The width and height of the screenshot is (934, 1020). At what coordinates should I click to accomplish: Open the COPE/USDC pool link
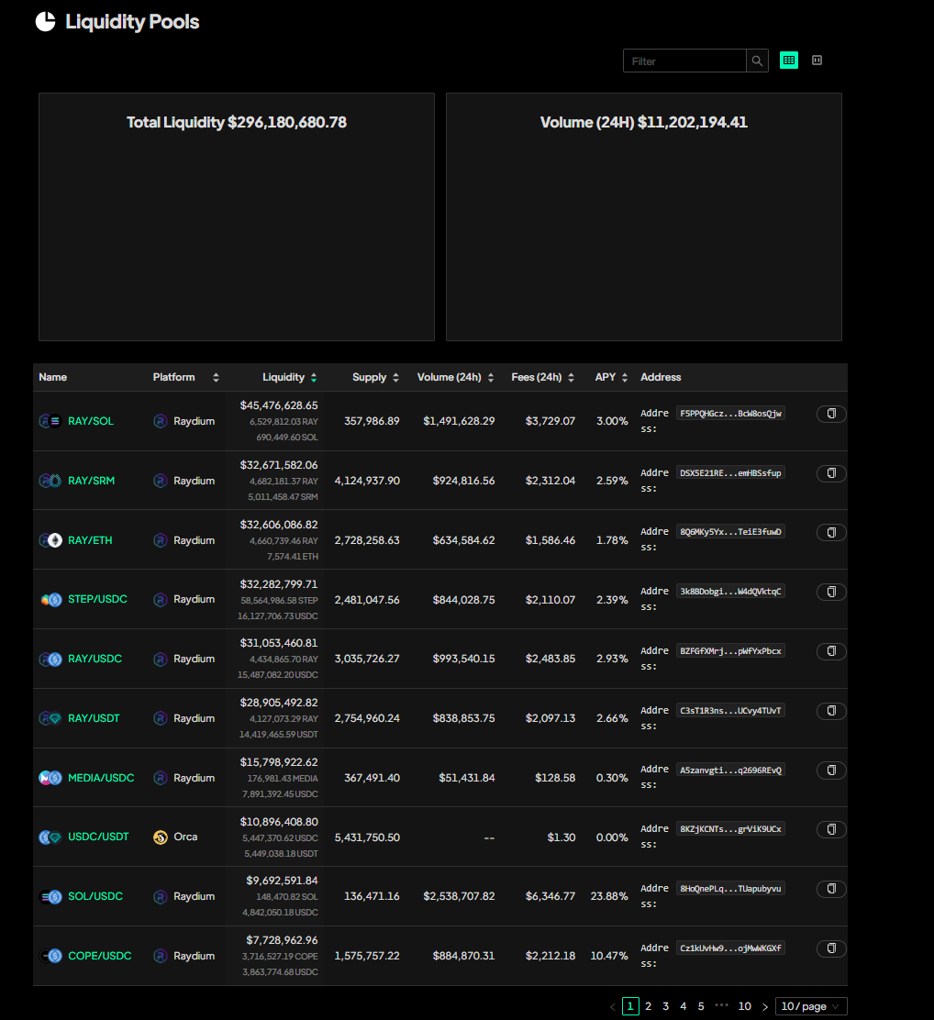pos(100,956)
